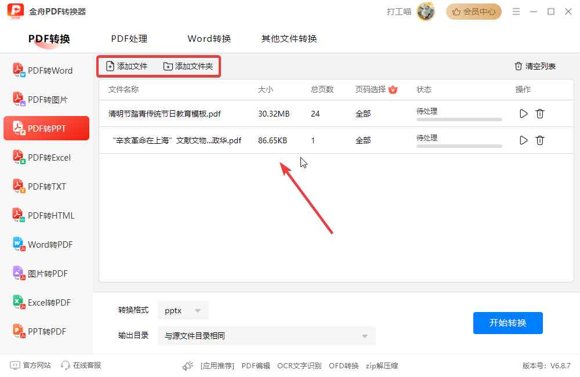Viewport: 580px width, 377px height.
Task: Start converting the 辛亥革命在上海 PDF row
Action: pyautogui.click(x=523, y=140)
